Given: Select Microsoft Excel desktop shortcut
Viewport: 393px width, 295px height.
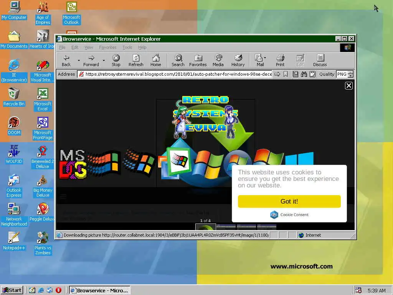Looking at the screenshot, I should click(x=43, y=99).
